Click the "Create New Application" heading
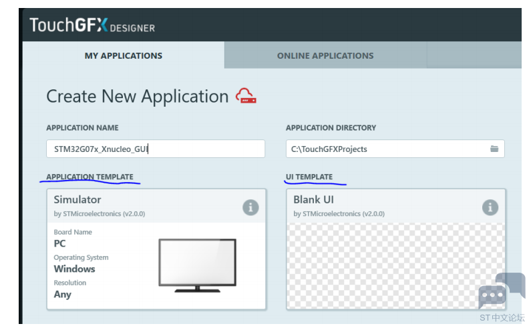The width and height of the screenshot is (531, 328). click(x=137, y=97)
